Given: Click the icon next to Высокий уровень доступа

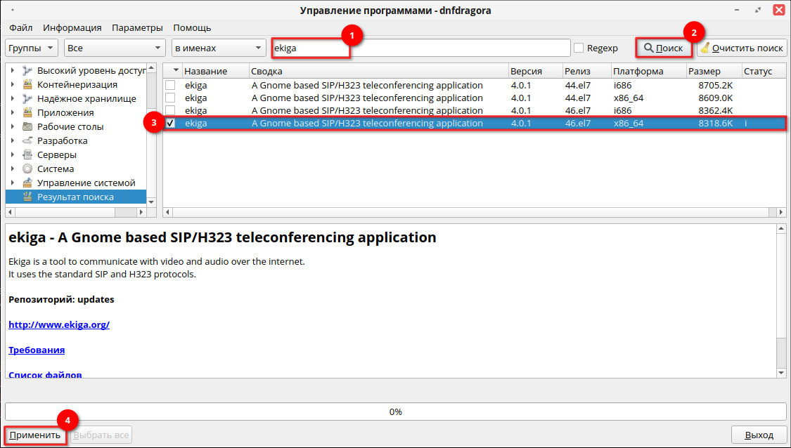Looking at the screenshot, I should click(27, 70).
